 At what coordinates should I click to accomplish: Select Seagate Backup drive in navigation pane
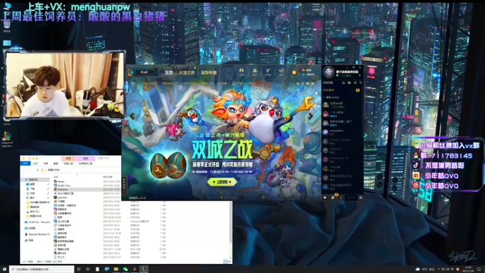[x=38, y=234]
